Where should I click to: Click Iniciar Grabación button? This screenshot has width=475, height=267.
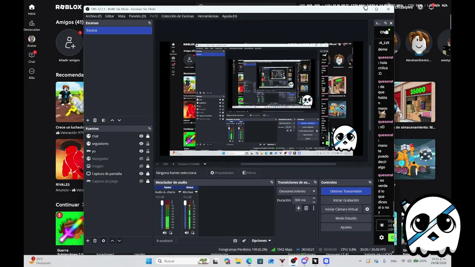click(x=346, y=200)
